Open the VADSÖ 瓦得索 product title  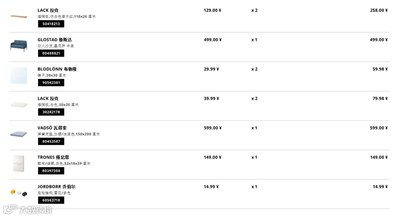[x=52, y=128]
